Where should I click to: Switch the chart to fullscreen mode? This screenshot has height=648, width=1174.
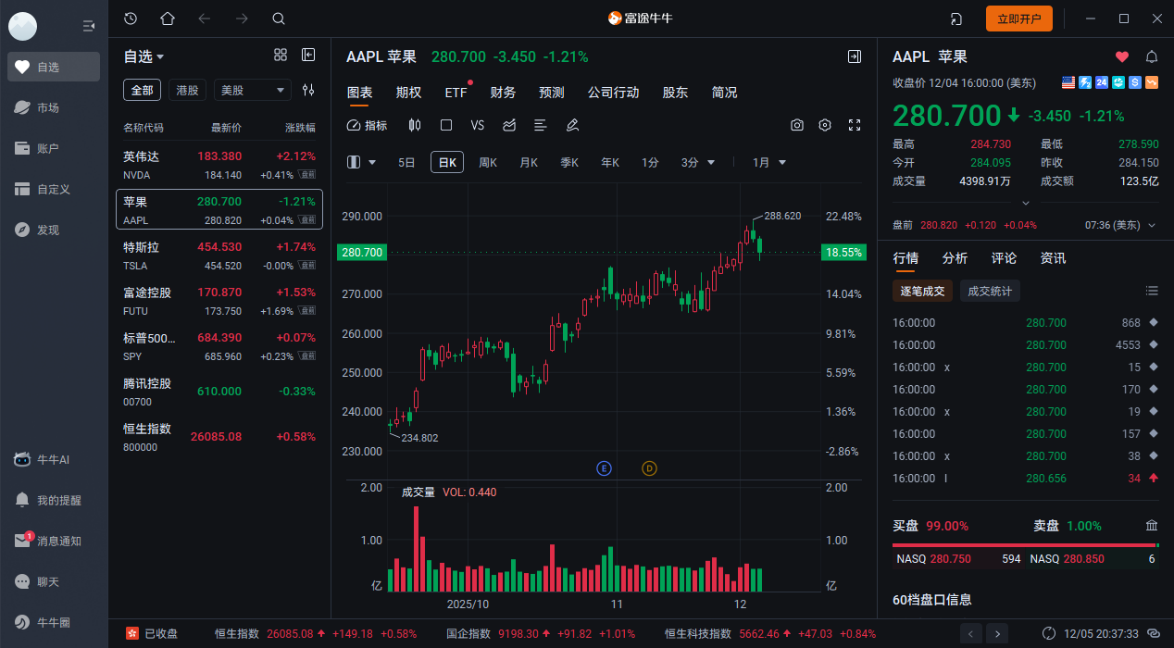click(x=855, y=125)
